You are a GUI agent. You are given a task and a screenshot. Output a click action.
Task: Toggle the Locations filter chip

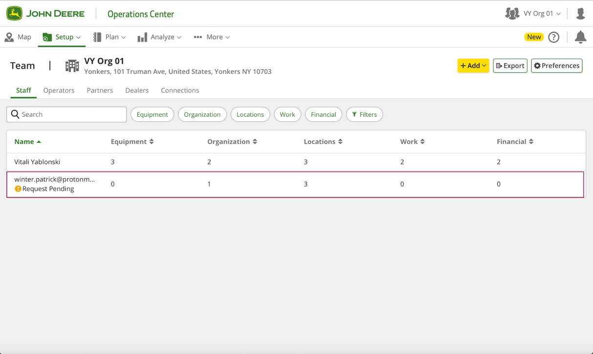coord(250,114)
